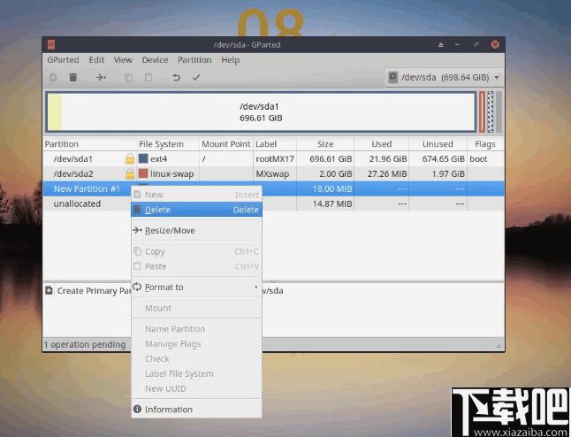The image size is (571, 437).
Task: Apply all operations with the checkmark icon
Action: [x=196, y=77]
